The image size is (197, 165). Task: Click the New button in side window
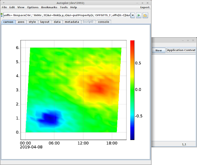coord(159,50)
